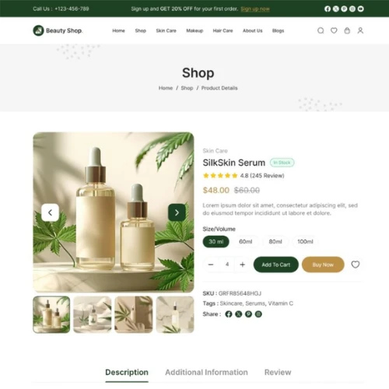Add product to wishlist heart beside Buy Now
The image size is (389, 389).
pos(356,265)
